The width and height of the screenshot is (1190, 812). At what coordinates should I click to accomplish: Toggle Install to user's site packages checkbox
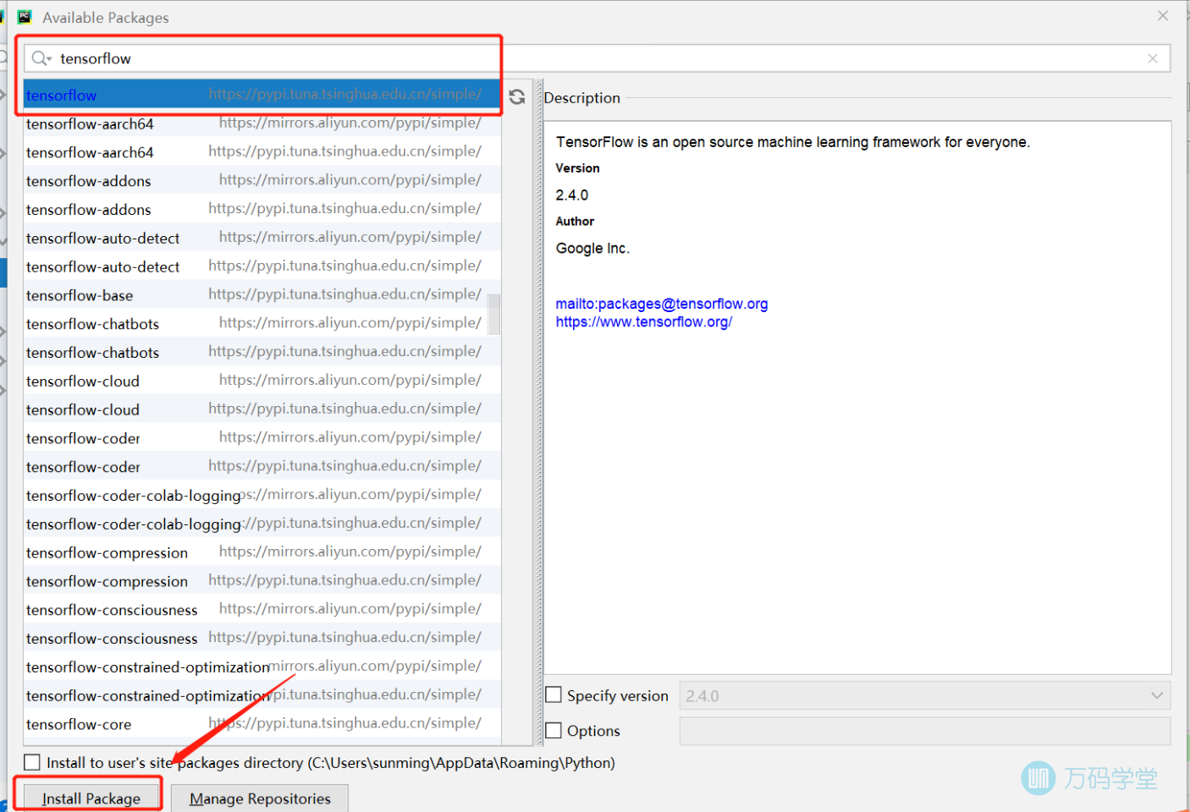click(x=32, y=762)
